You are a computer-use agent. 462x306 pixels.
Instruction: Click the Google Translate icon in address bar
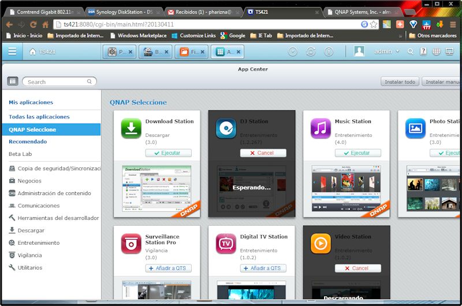point(364,24)
